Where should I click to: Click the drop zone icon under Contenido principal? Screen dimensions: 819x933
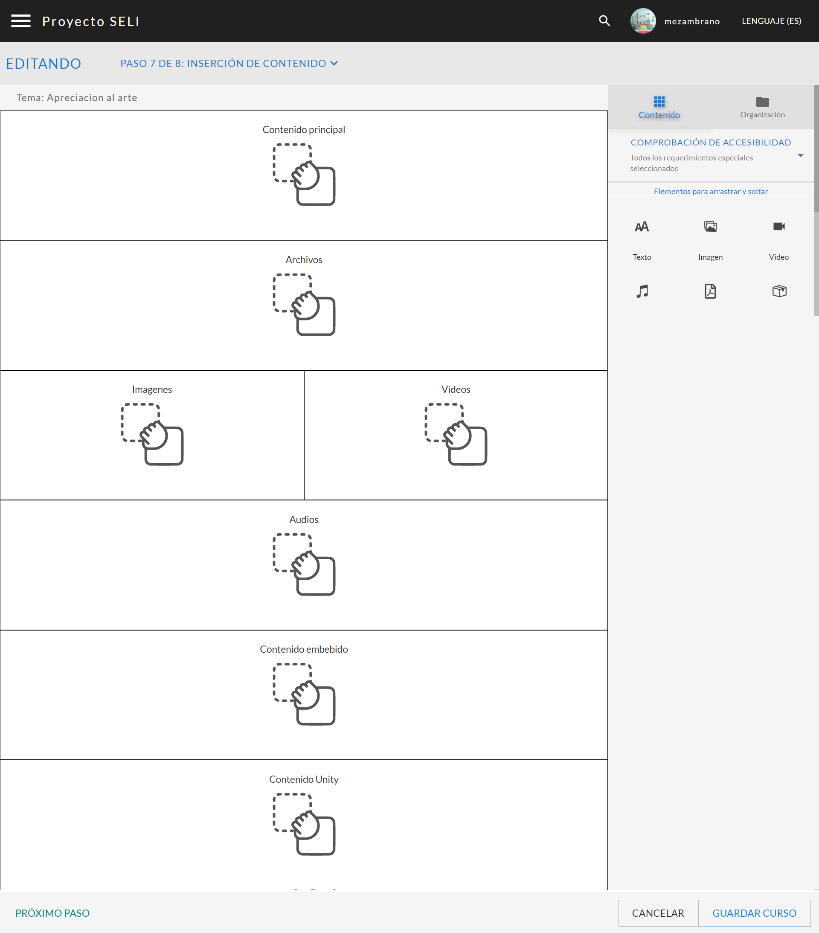pyautogui.click(x=304, y=175)
